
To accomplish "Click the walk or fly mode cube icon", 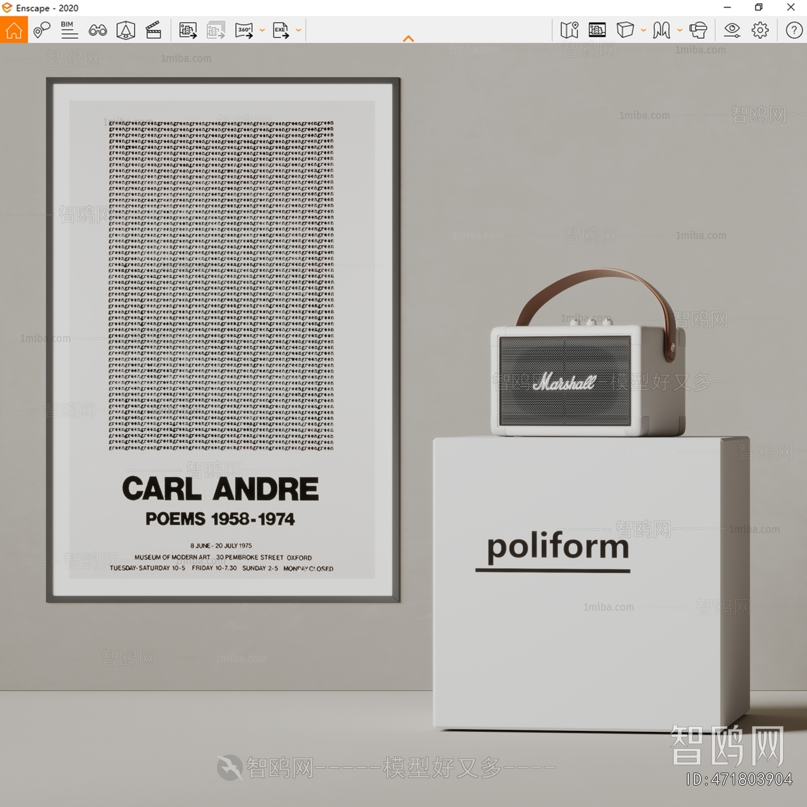I will (x=625, y=30).
